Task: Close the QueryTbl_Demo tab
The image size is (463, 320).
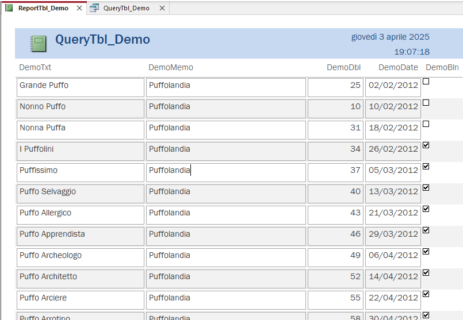Action: point(162,8)
